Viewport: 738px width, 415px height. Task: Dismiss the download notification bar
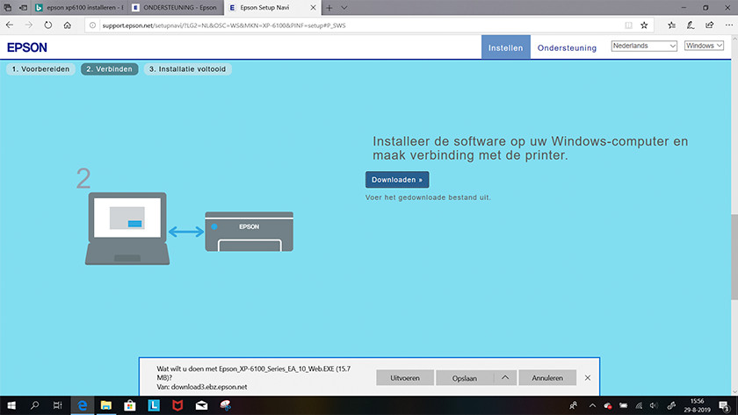click(x=588, y=377)
